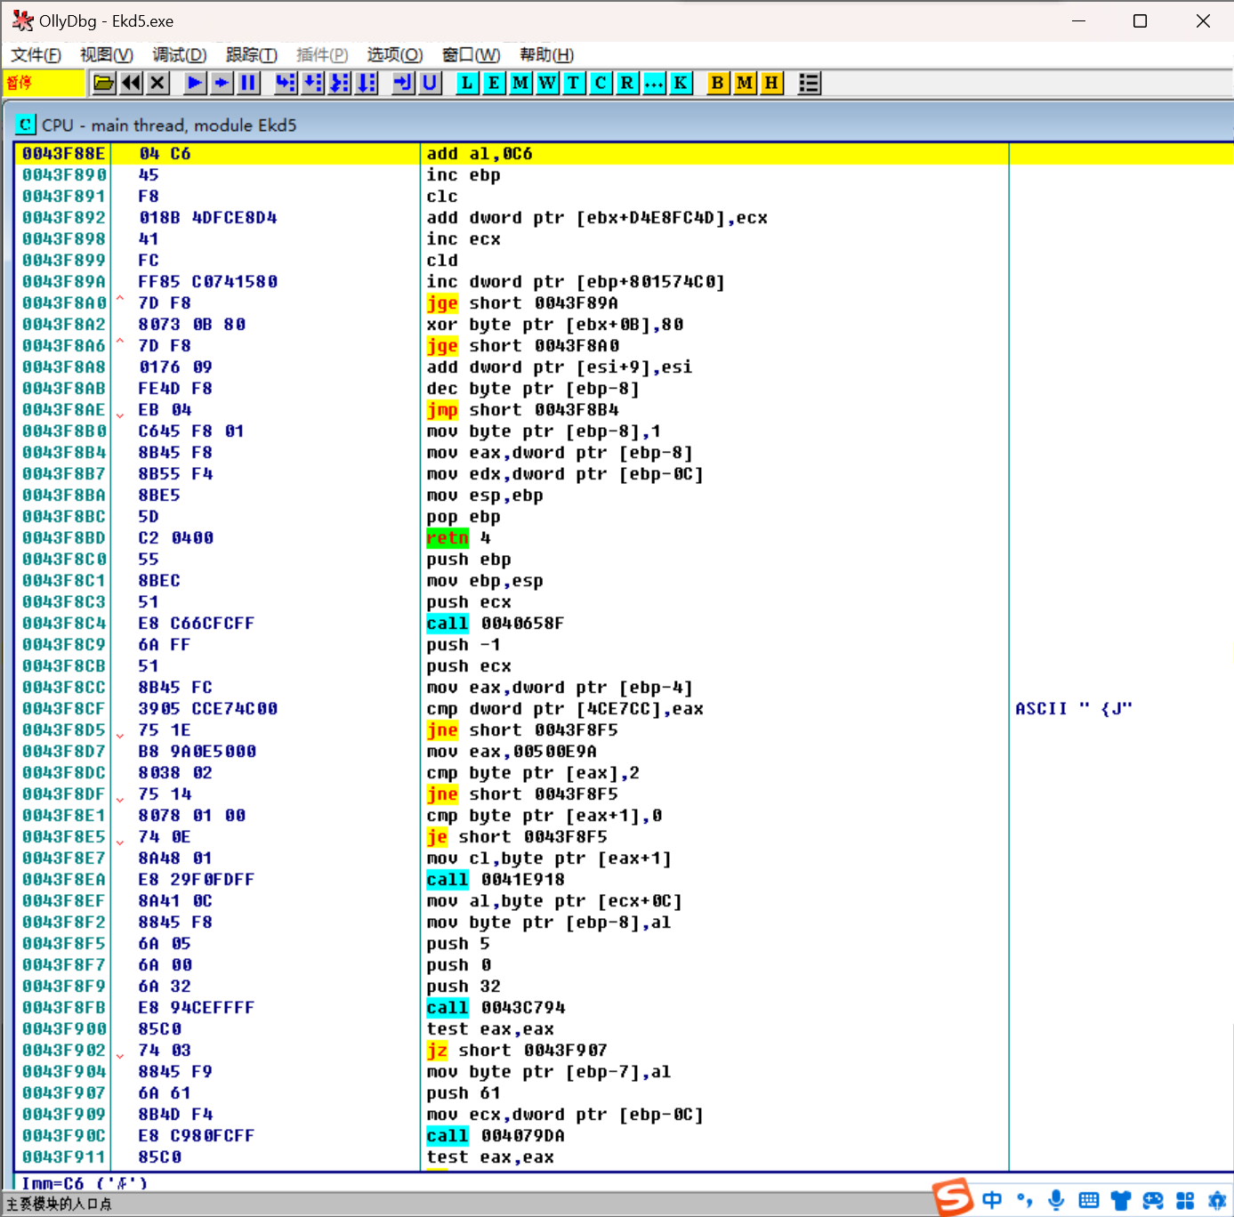The image size is (1234, 1217).
Task: Click the Open file folder icon
Action: [x=104, y=84]
